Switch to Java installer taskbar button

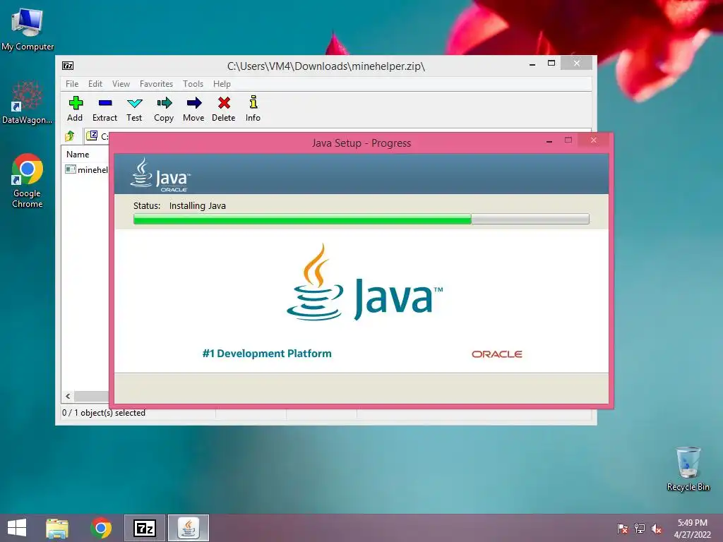coord(188,528)
